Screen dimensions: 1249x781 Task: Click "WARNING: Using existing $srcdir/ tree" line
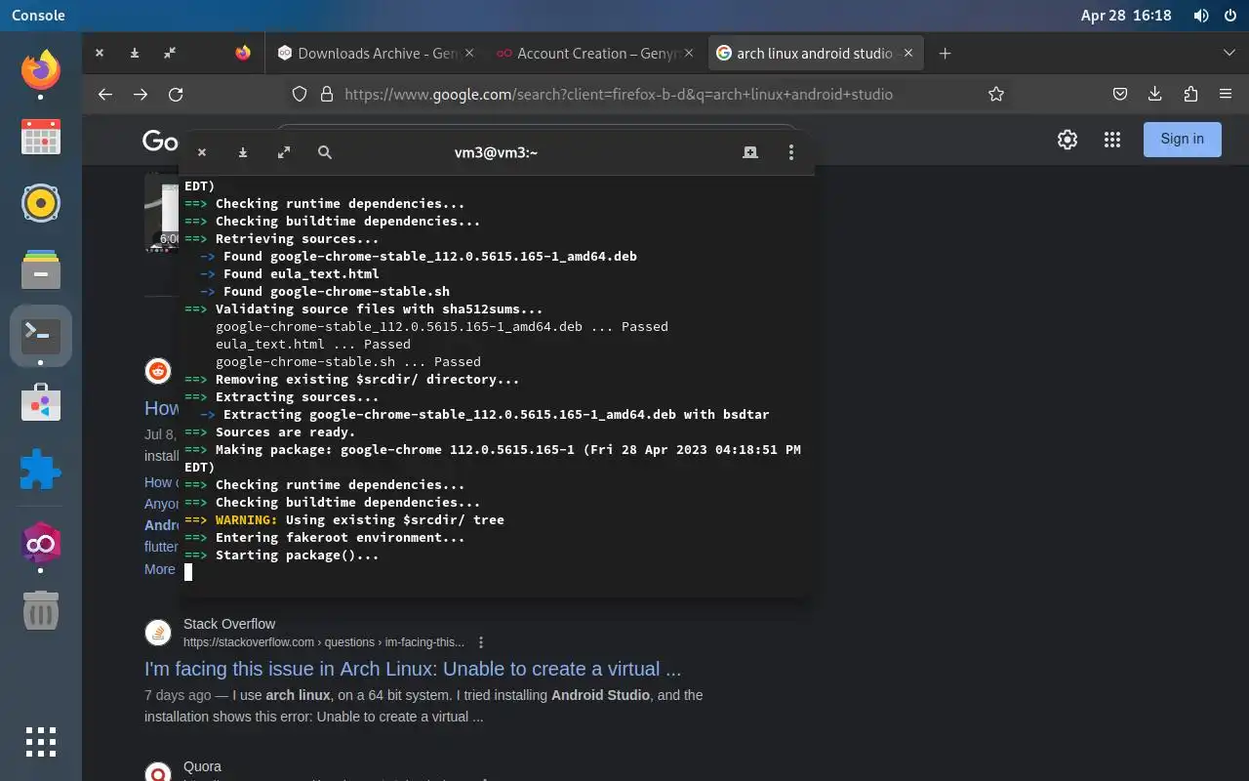(343, 520)
